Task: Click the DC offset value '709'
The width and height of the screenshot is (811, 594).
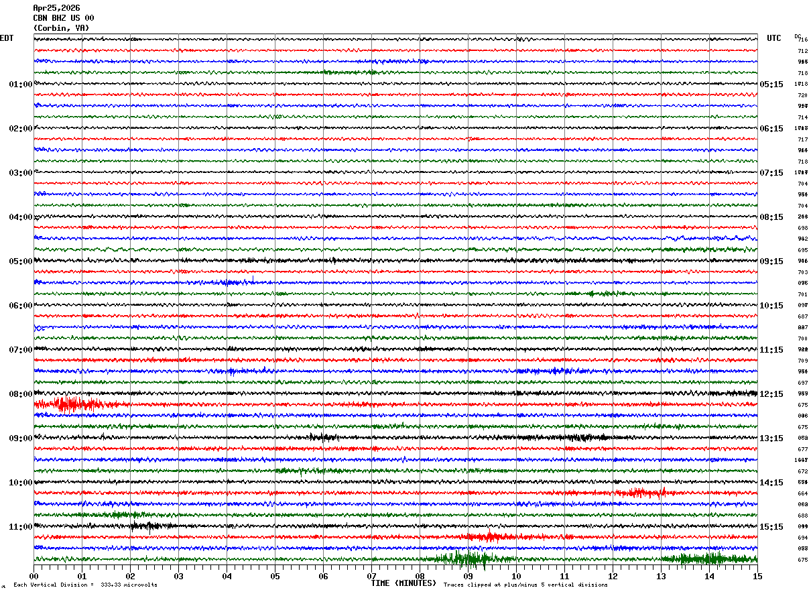Action: tap(802, 361)
